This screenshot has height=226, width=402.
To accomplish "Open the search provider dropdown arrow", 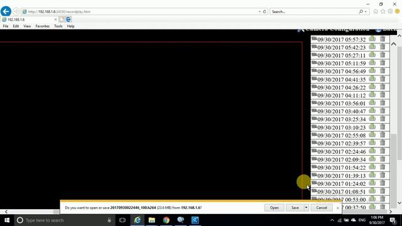I will 366,11.
